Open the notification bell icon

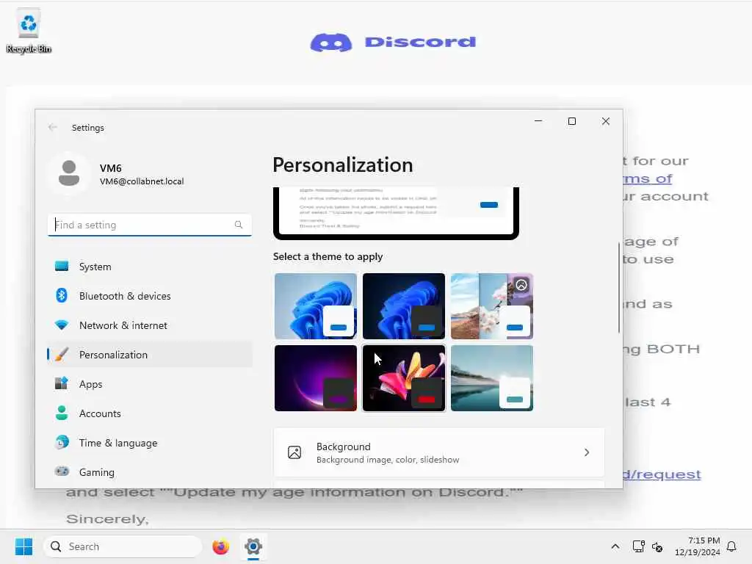click(731, 546)
